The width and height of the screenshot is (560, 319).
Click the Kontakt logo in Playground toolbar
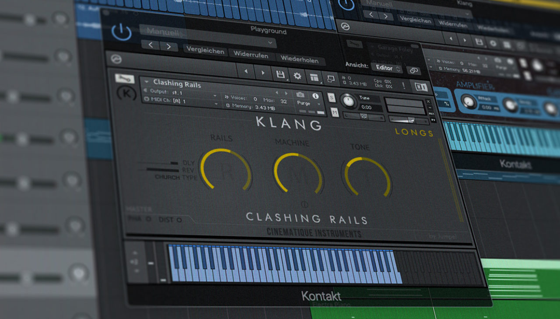click(x=116, y=59)
